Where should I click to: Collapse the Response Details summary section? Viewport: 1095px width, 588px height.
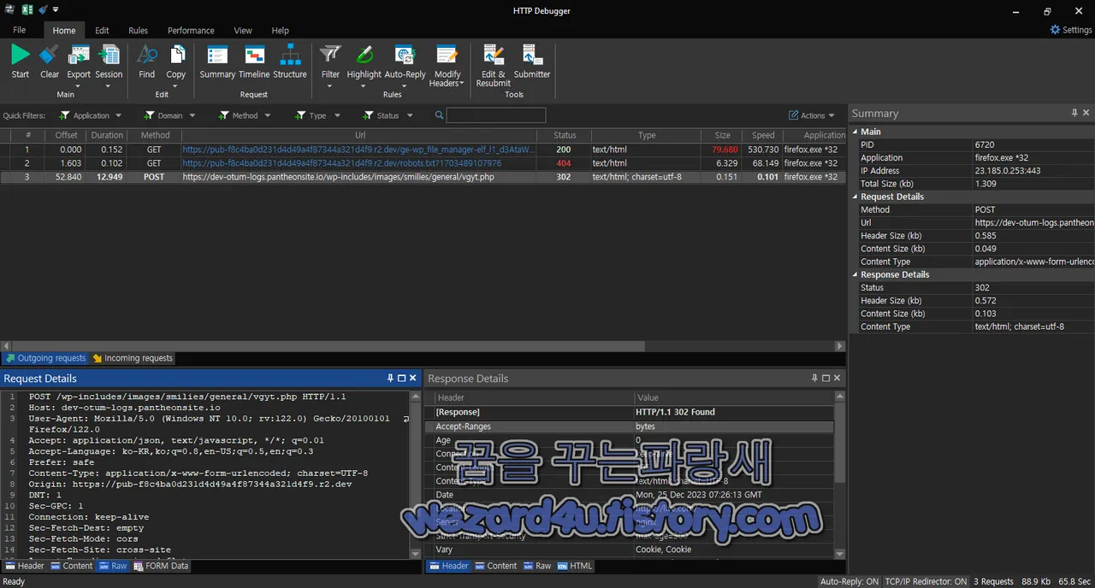tap(855, 274)
